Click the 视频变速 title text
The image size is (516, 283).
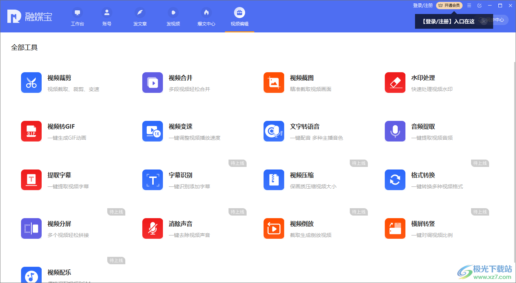[x=181, y=127]
